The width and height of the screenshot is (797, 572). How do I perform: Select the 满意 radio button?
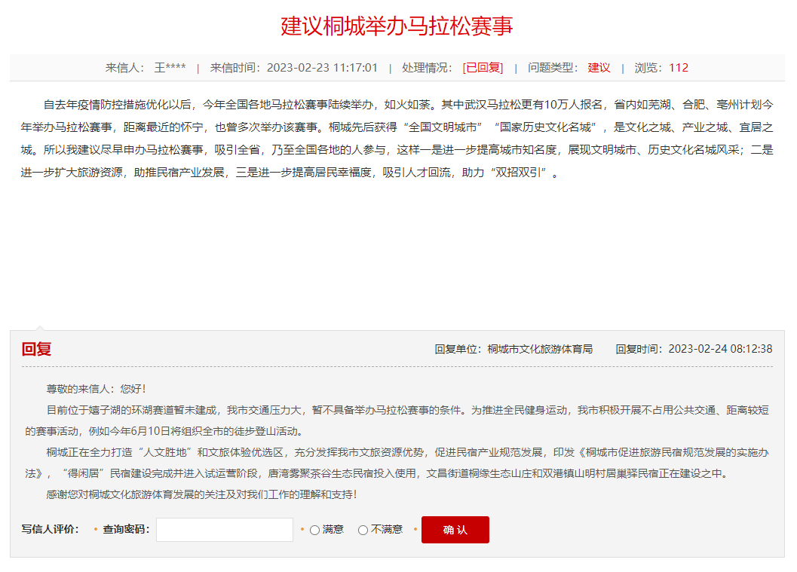tap(314, 531)
